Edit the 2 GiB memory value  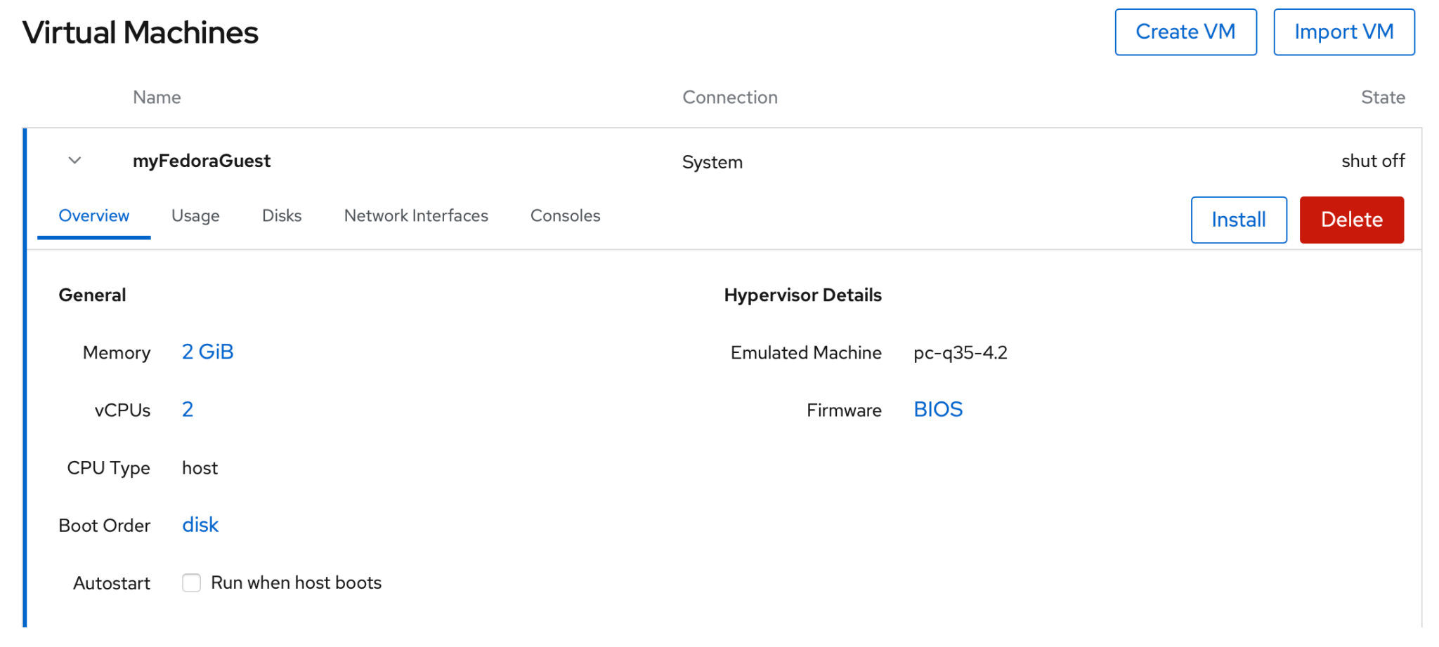click(x=207, y=352)
